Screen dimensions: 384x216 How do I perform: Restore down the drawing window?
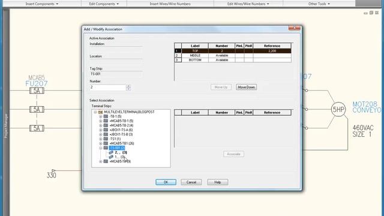371,13
